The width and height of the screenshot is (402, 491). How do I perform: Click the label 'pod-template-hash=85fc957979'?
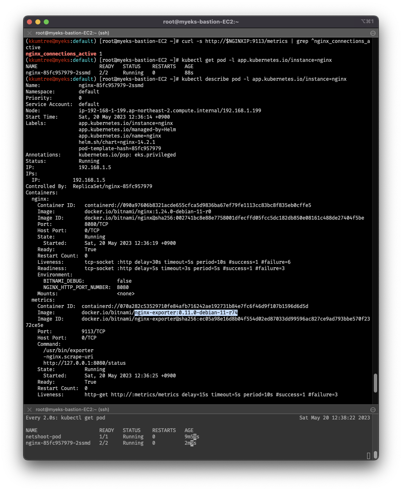pyautogui.click(x=120, y=149)
